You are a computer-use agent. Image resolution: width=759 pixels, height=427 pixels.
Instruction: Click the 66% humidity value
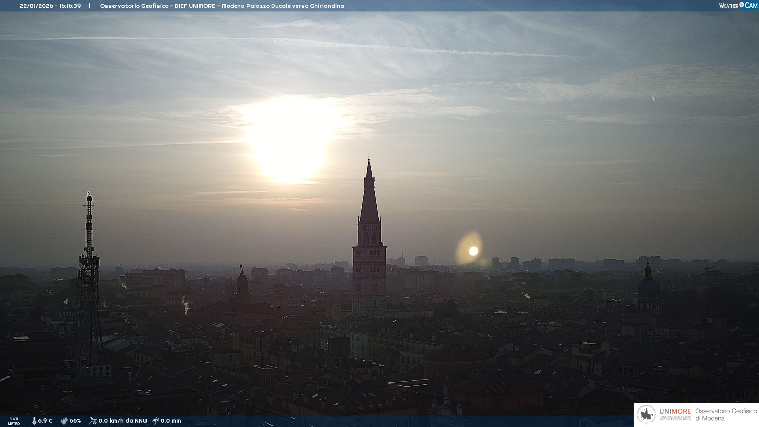[75, 421]
